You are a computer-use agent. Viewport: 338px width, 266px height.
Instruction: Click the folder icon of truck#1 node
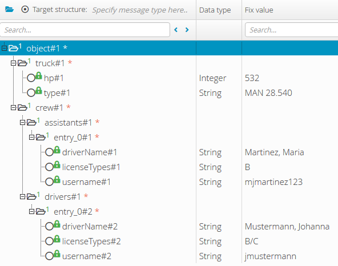click(22, 63)
